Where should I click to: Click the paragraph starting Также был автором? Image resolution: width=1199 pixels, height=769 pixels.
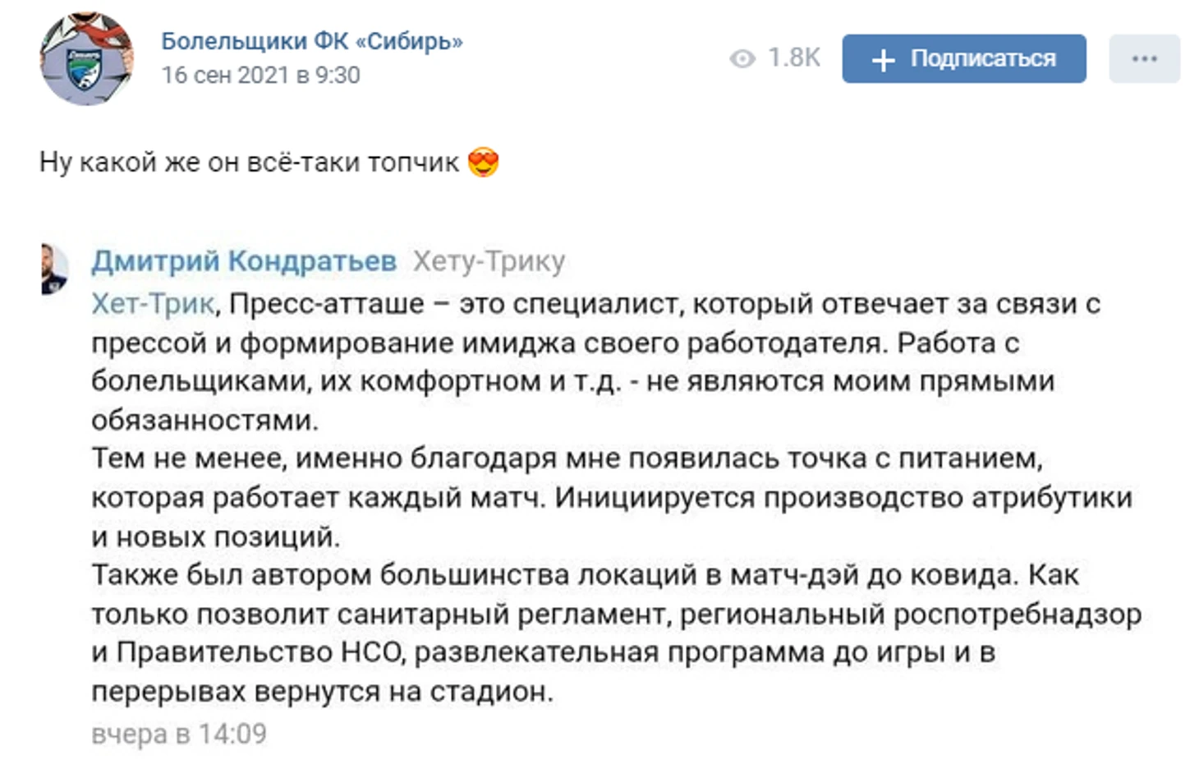coord(616,633)
